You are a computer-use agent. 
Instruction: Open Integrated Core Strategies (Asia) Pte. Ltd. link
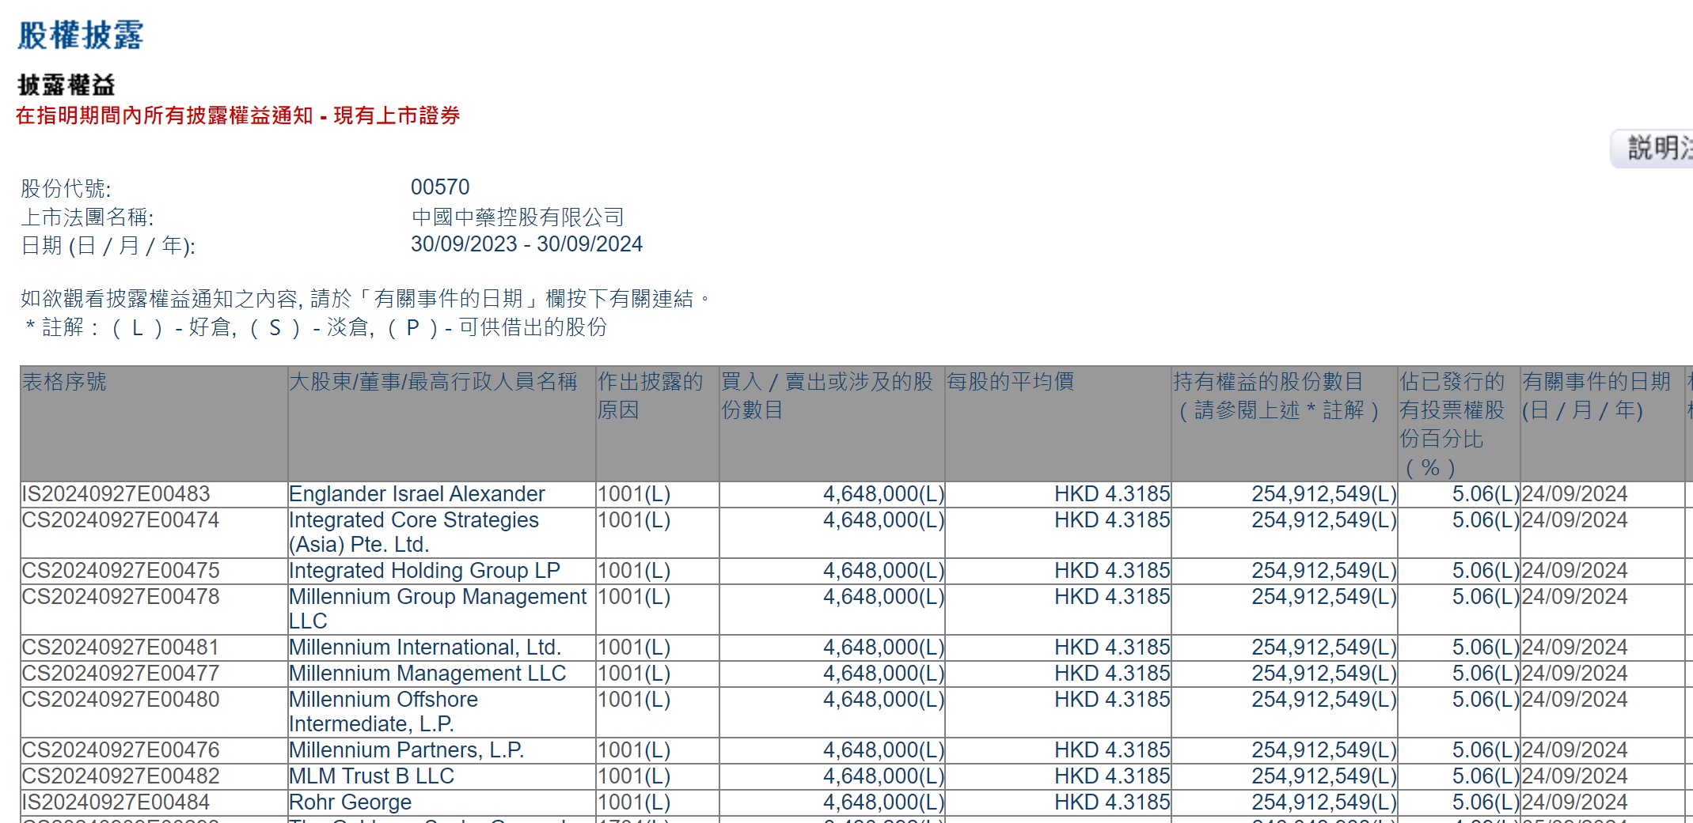coord(414,532)
